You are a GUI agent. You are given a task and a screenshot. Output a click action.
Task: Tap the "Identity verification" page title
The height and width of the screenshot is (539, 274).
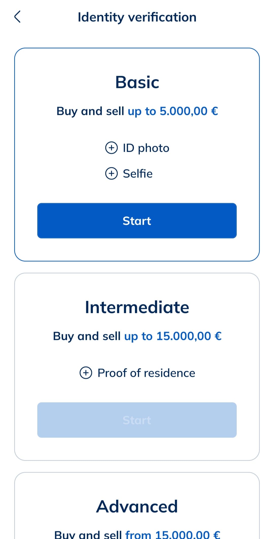[x=137, y=17]
